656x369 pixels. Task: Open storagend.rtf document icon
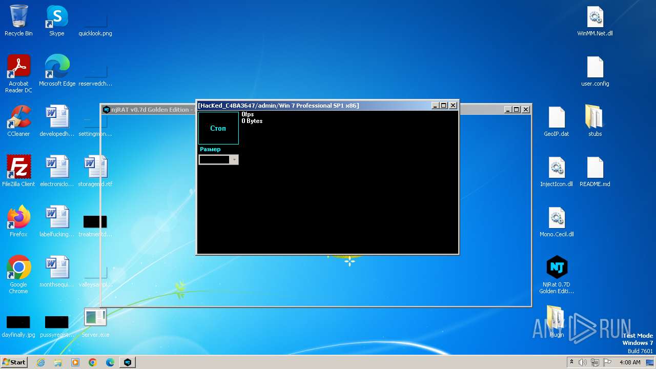tap(95, 172)
